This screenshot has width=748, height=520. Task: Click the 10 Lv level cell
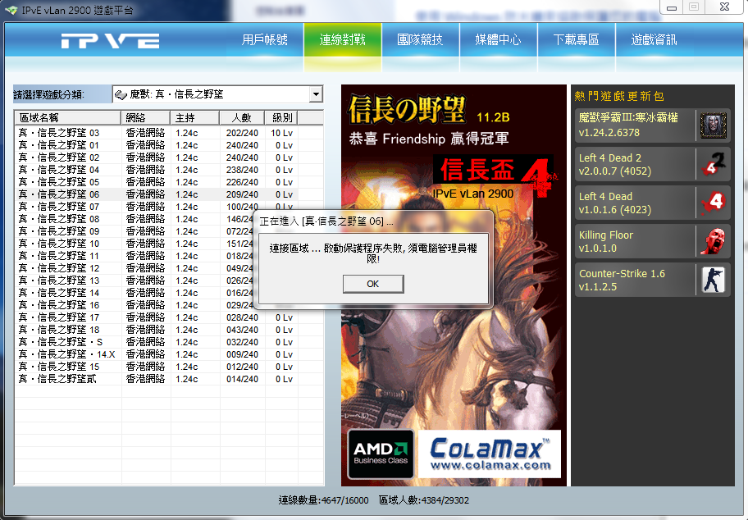[x=281, y=133]
